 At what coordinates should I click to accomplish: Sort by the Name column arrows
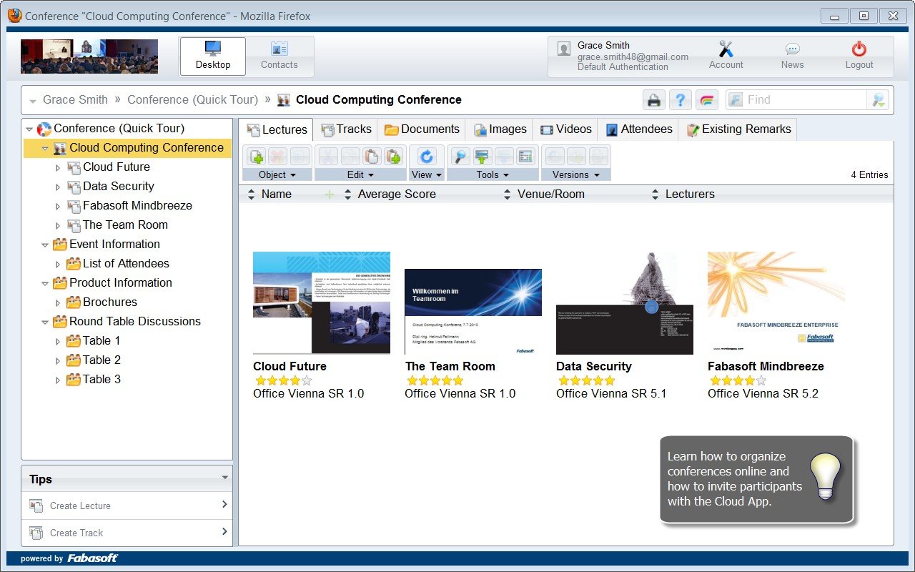click(251, 194)
